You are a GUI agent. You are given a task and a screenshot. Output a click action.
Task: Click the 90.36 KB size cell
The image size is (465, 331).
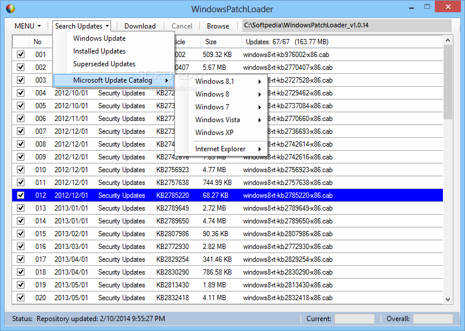(215, 234)
